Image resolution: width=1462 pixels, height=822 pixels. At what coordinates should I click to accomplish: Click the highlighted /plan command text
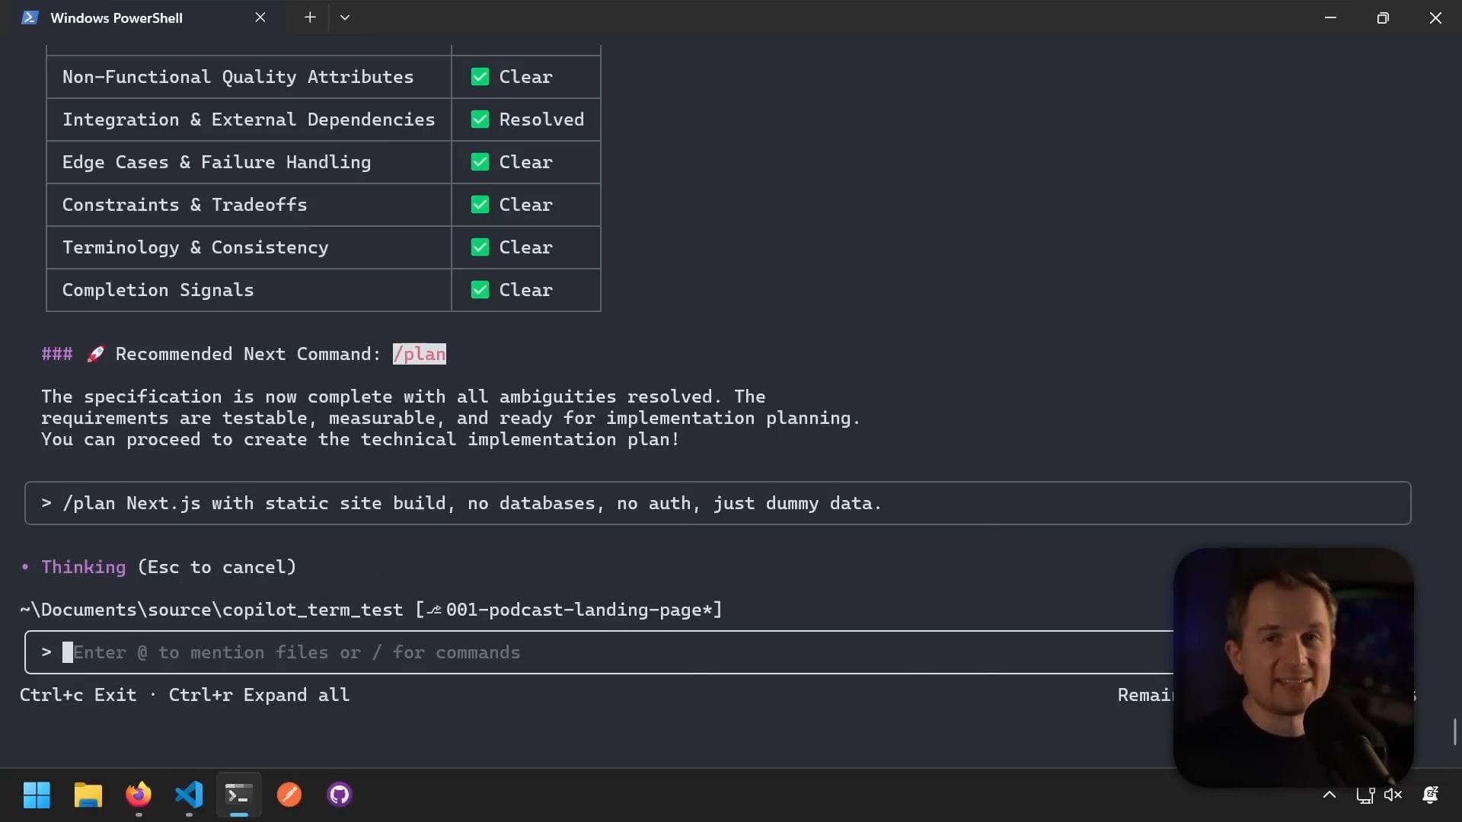419,354
